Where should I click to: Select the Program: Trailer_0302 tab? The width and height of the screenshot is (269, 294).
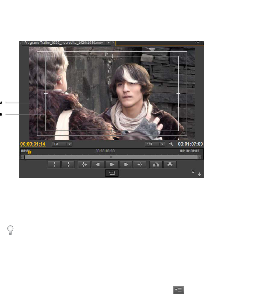click(64, 43)
